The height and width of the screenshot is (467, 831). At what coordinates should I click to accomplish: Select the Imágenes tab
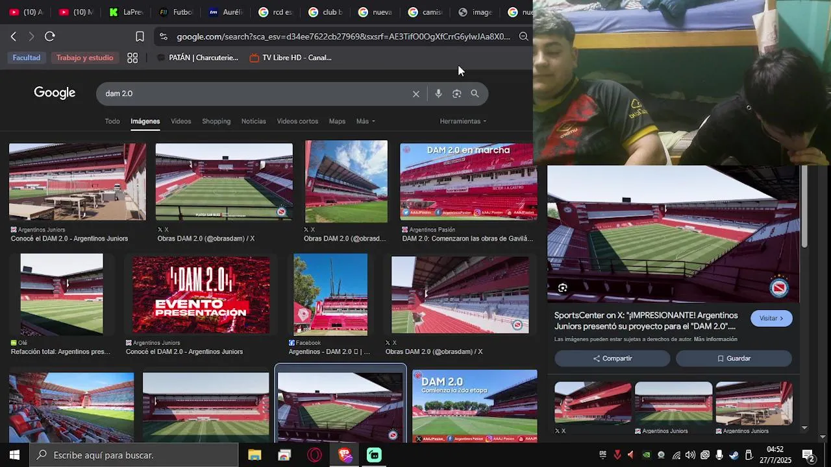(145, 121)
